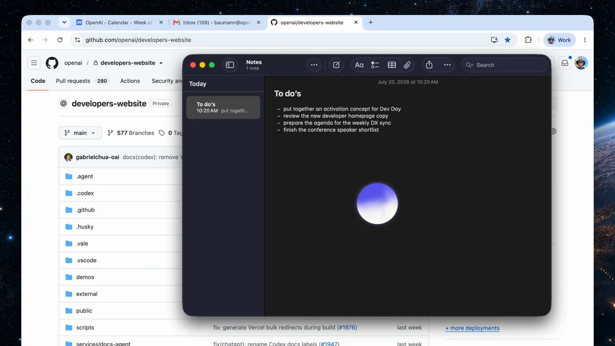Open the .agent folder
615x346 pixels.
point(85,176)
